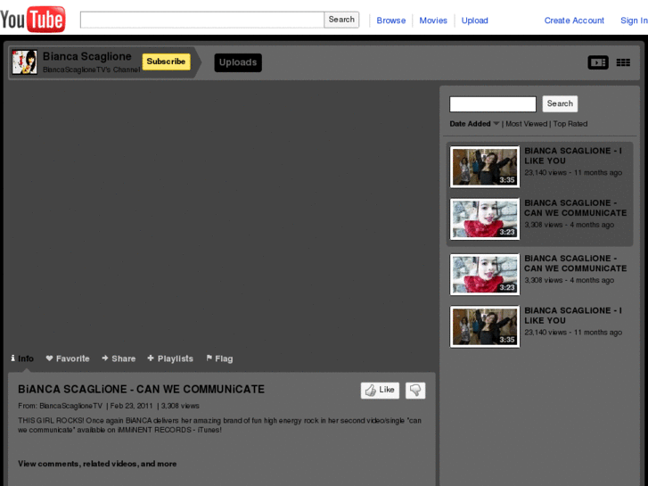Sort videos by Top Rated
The width and height of the screenshot is (648, 486).
tap(570, 124)
